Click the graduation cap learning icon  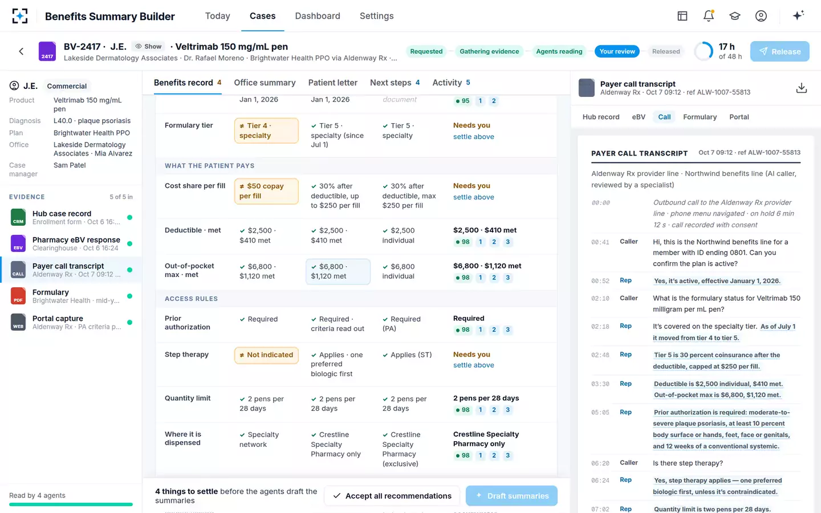click(735, 16)
